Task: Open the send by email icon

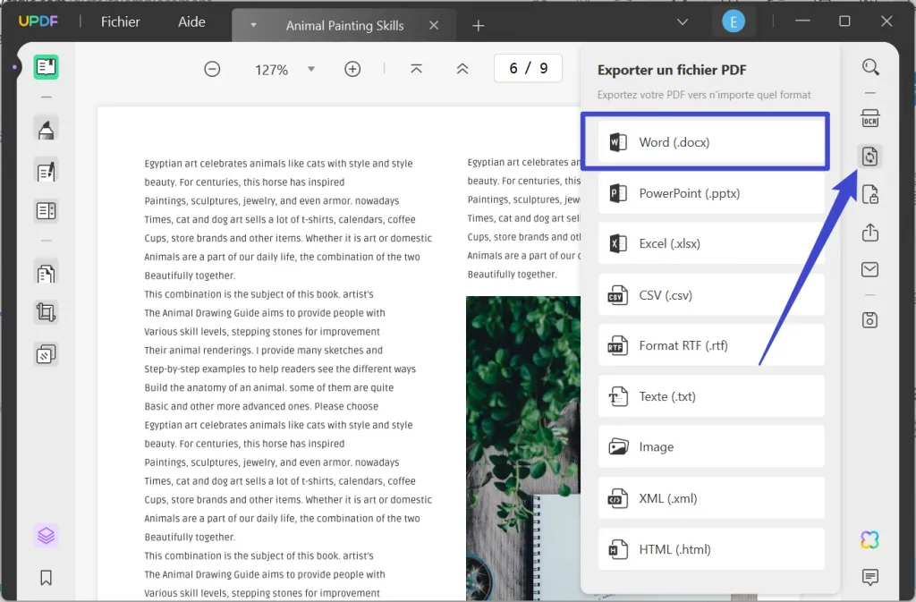Action: (870, 269)
